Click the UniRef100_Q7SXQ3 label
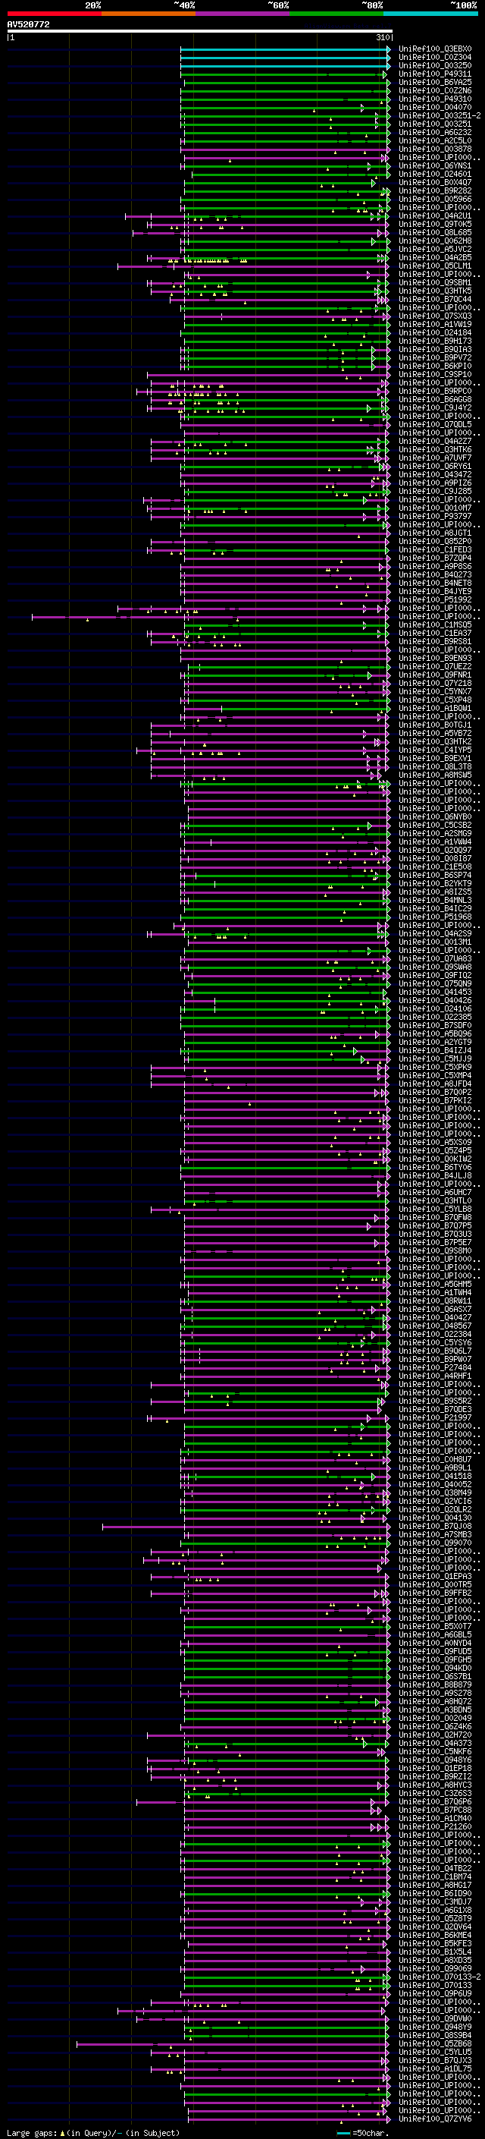 click(435, 316)
